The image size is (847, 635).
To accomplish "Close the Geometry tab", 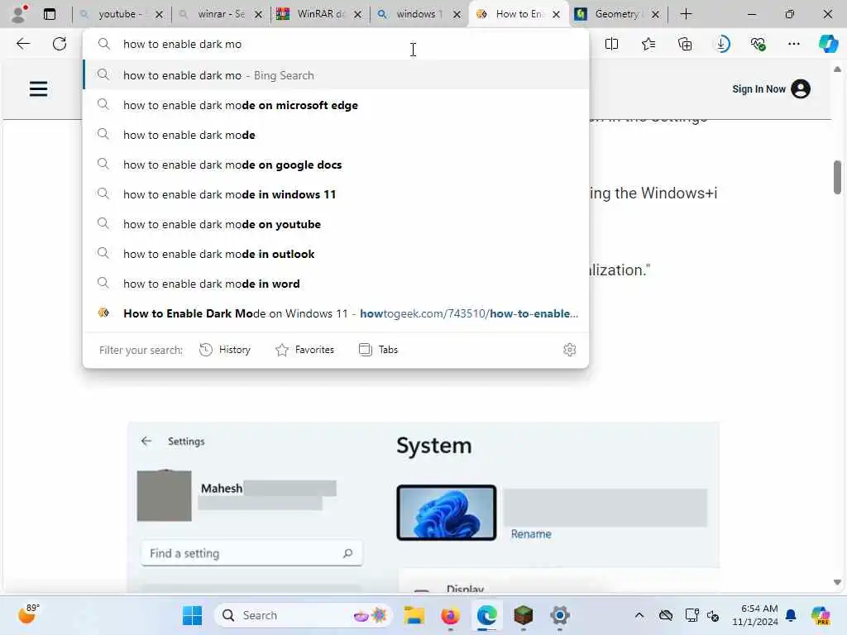I will pos(655,15).
